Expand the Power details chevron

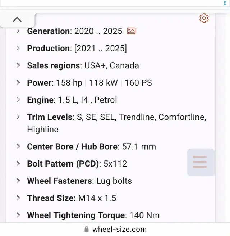click(18, 82)
